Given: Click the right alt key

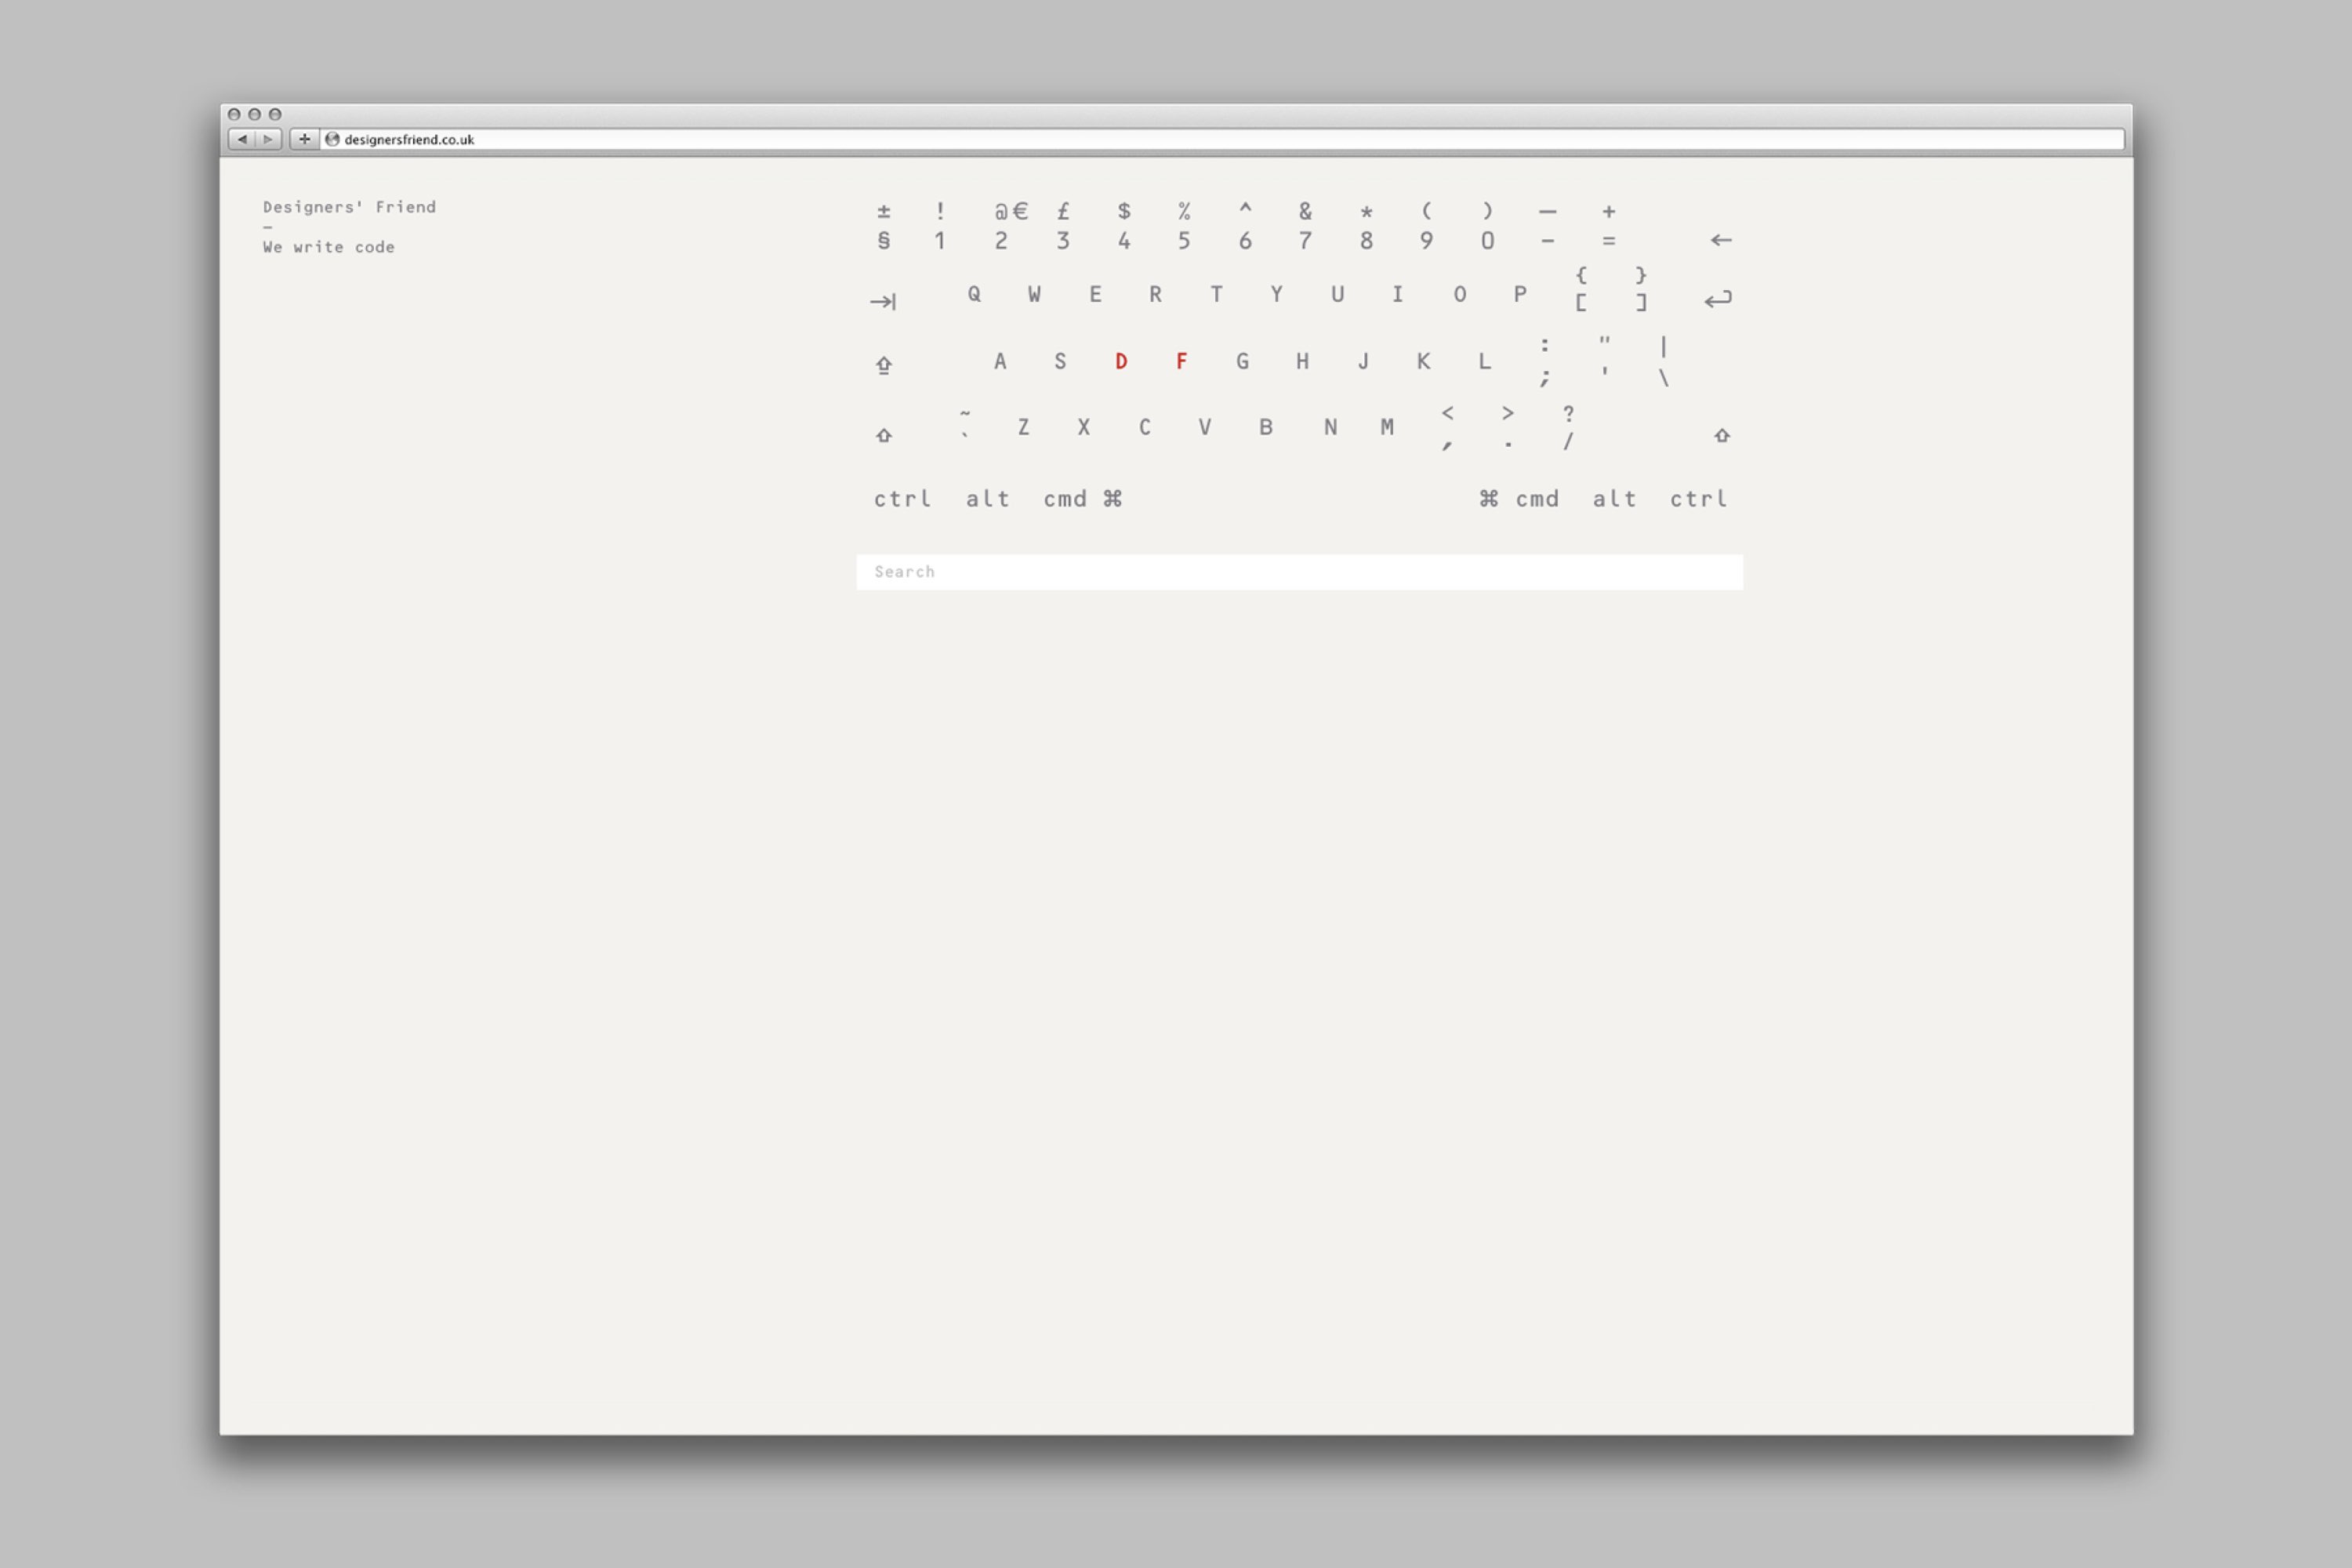Looking at the screenshot, I should [x=1614, y=498].
